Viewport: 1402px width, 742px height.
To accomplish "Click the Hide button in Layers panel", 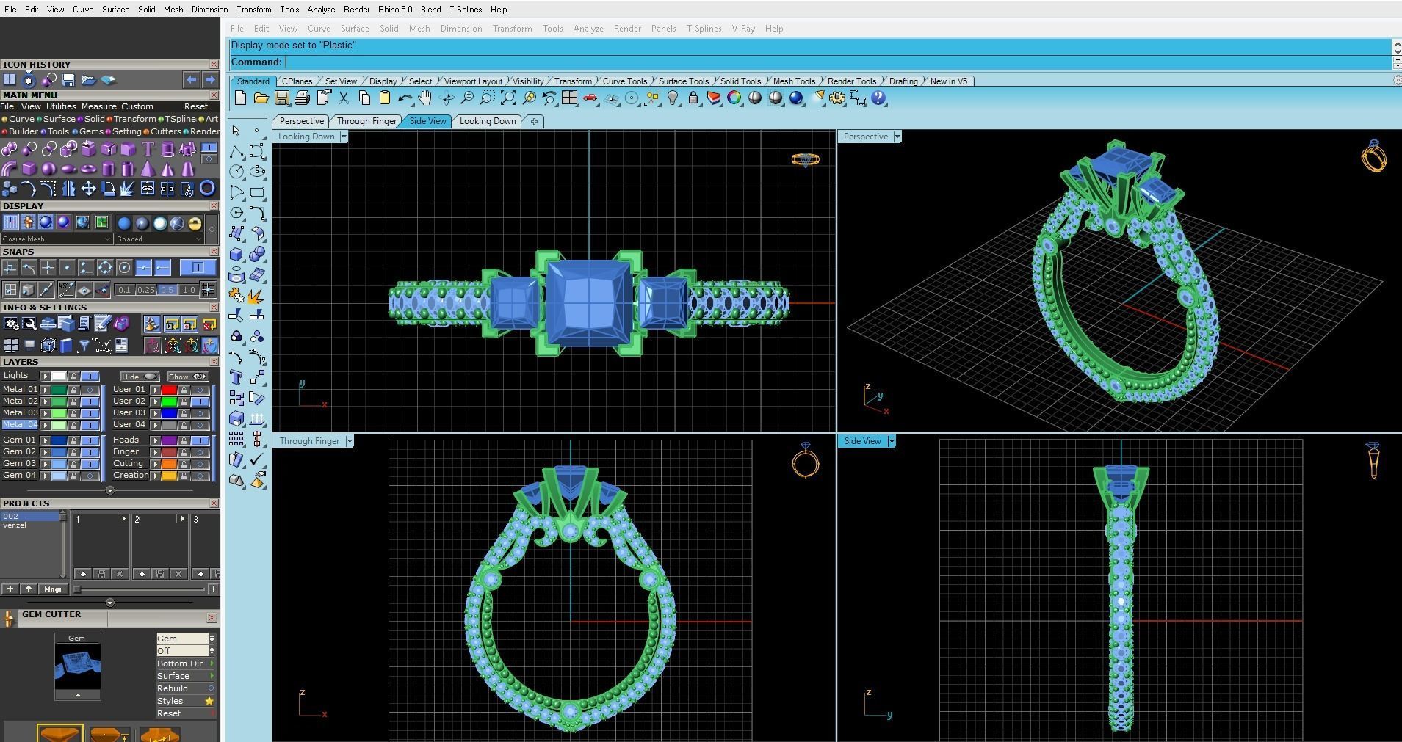I will click(140, 377).
